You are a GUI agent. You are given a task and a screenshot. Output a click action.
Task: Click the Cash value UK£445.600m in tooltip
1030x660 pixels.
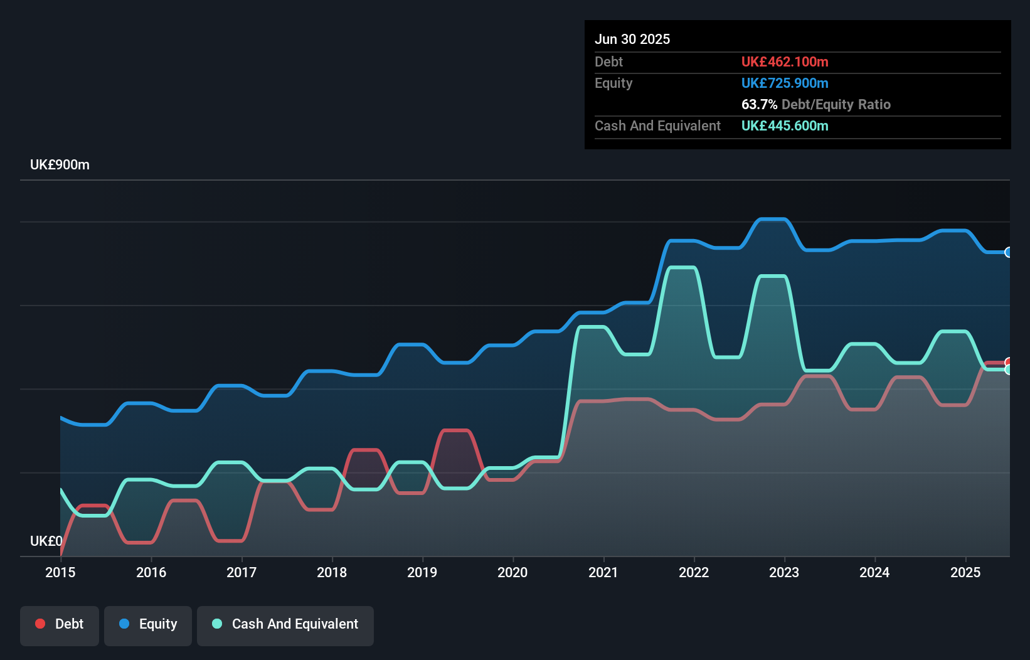click(785, 125)
